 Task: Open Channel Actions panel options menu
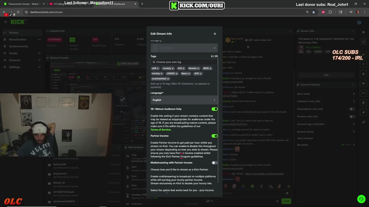coord(353,85)
